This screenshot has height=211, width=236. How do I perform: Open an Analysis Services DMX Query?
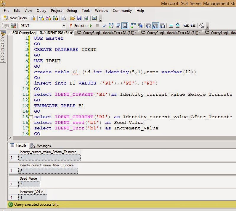49,18
